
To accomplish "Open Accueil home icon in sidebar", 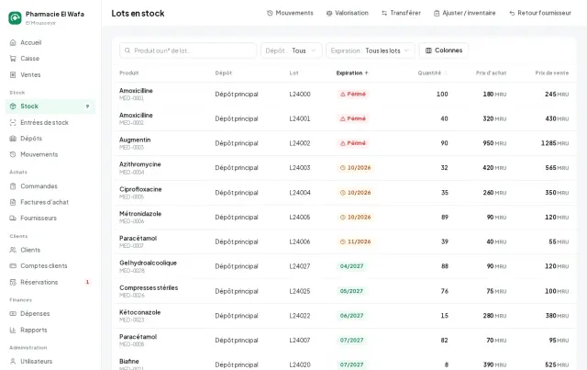I will tap(13, 42).
